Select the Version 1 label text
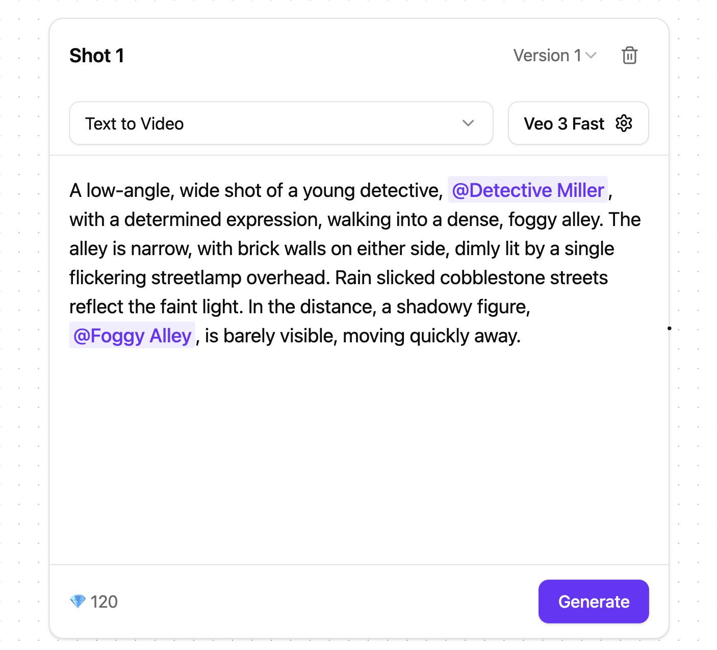 (547, 55)
